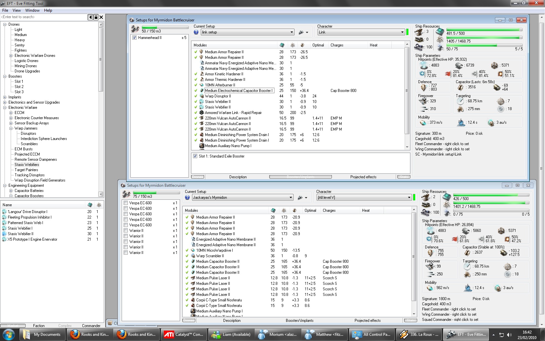Toggle the Hammerhead II drone checkbox
The image size is (545, 341).
coord(134,38)
